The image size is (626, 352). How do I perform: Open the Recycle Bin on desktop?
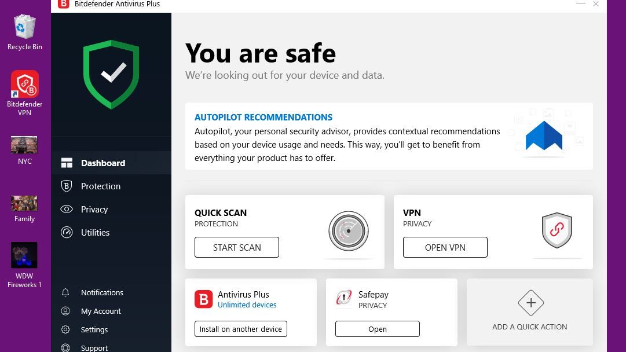point(24,27)
